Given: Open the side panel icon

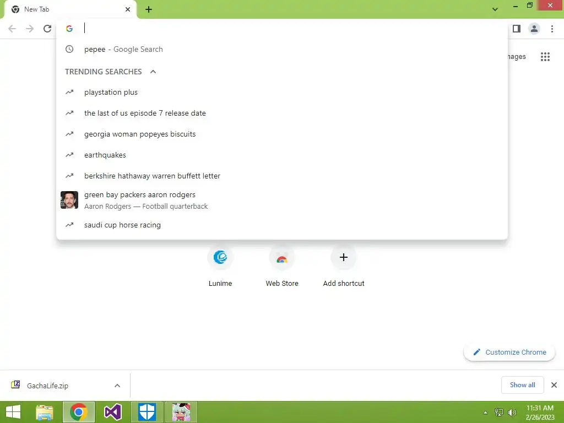Looking at the screenshot, I should 517,29.
